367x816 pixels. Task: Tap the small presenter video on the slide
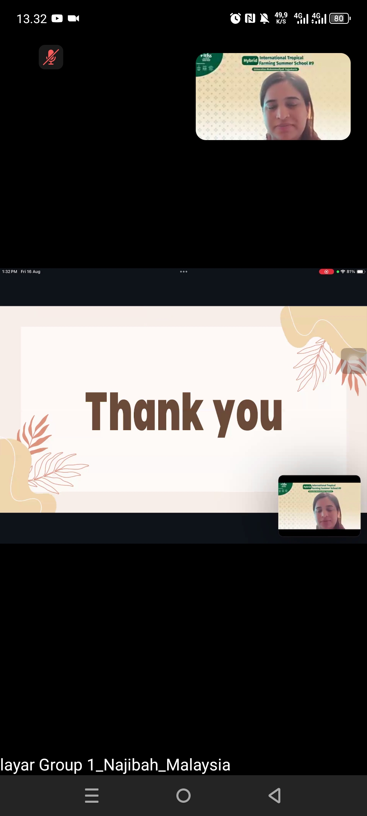pos(319,506)
